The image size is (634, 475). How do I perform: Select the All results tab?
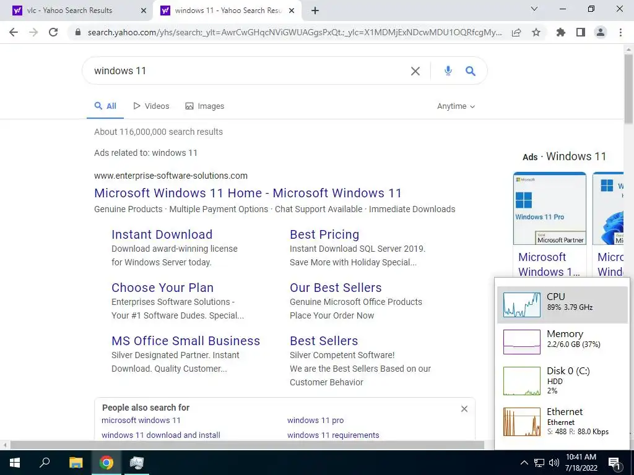(105, 106)
